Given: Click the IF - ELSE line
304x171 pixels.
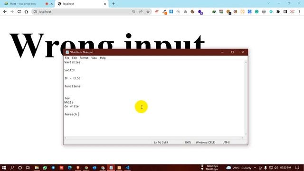Looking at the screenshot, I should point(72,78).
